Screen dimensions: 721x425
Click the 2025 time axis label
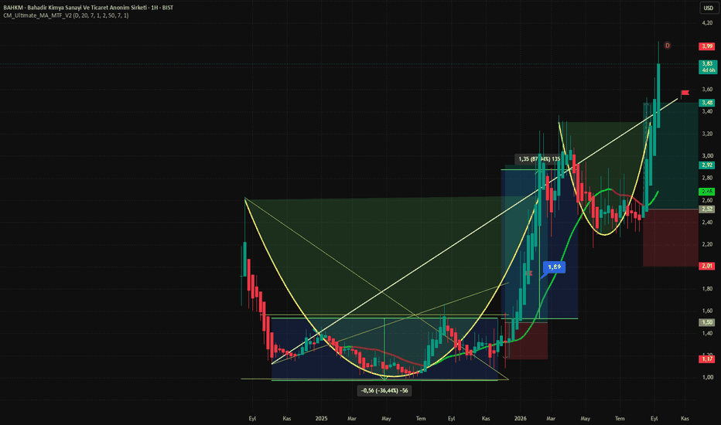(x=321, y=419)
